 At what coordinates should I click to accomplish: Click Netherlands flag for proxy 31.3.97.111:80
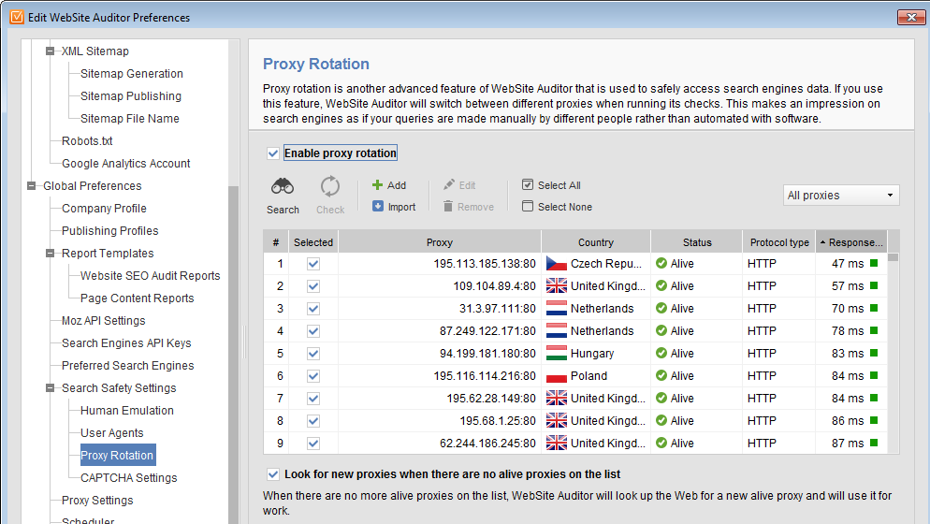[557, 309]
